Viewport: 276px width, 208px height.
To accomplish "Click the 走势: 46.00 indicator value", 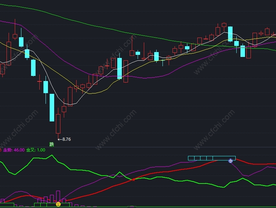I will tap(14, 150).
